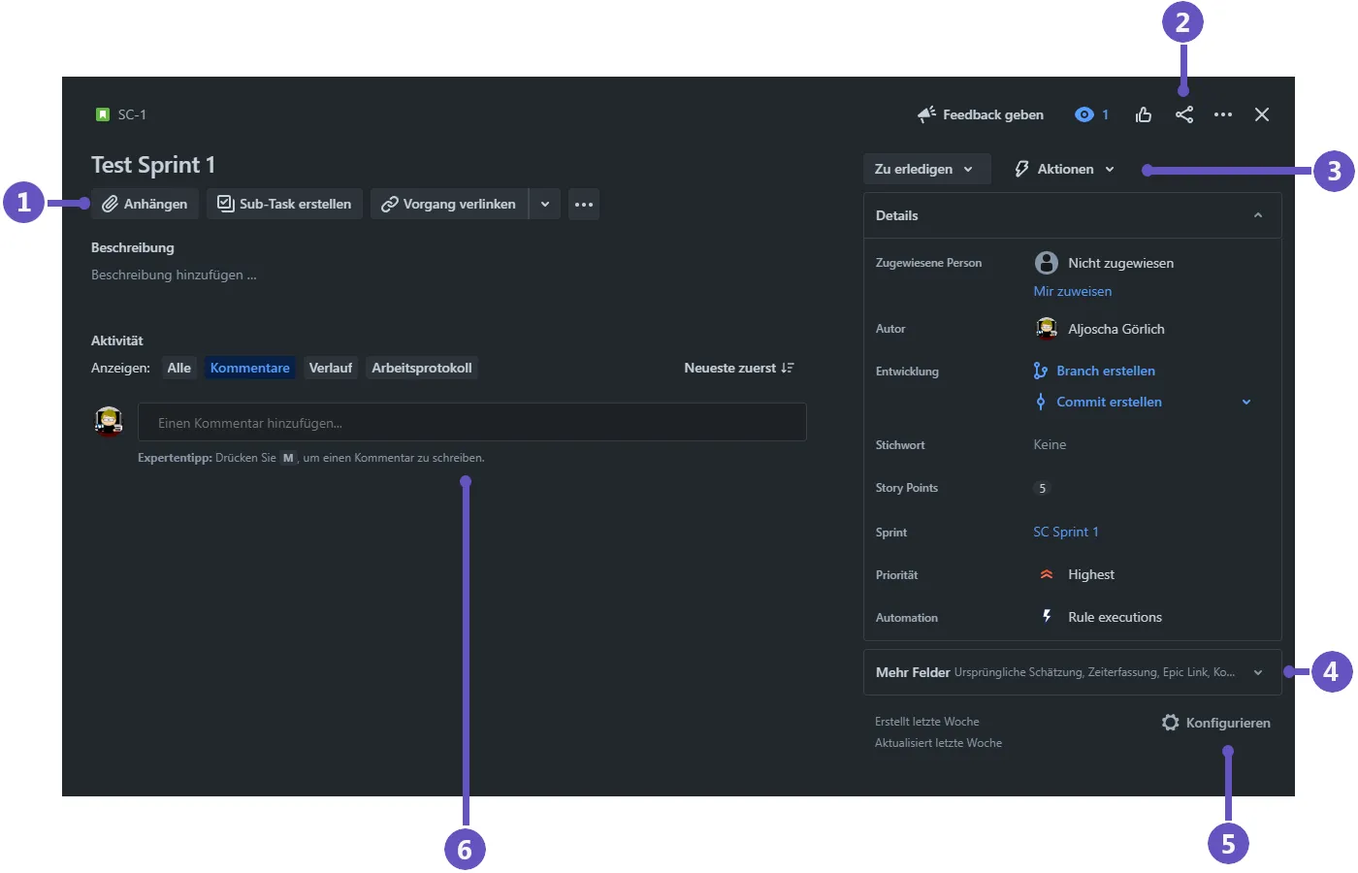Click the Highest priority text
Screen dimensions: 1358x873
click(x=1091, y=574)
